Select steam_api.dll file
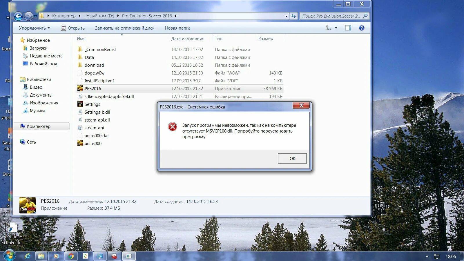 [x=97, y=120]
